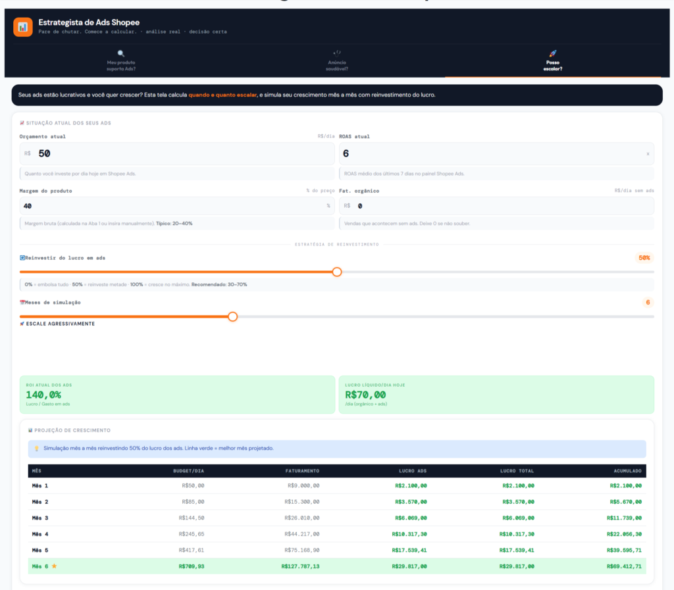Click the Orçamento atual input field
Image resolution: width=674 pixels, height=590 pixels.
pyautogui.click(x=177, y=154)
